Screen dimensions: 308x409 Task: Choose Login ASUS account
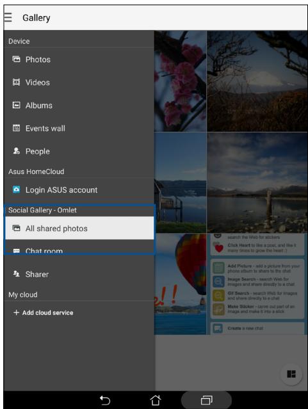click(79, 190)
